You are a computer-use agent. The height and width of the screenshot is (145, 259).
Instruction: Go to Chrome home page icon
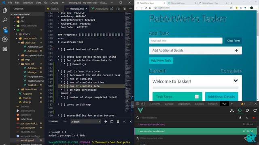pos(150,8)
